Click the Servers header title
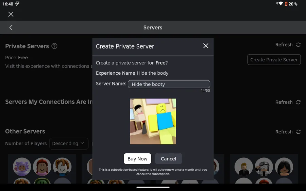Screen dimensions: 306x191 coord(153,27)
